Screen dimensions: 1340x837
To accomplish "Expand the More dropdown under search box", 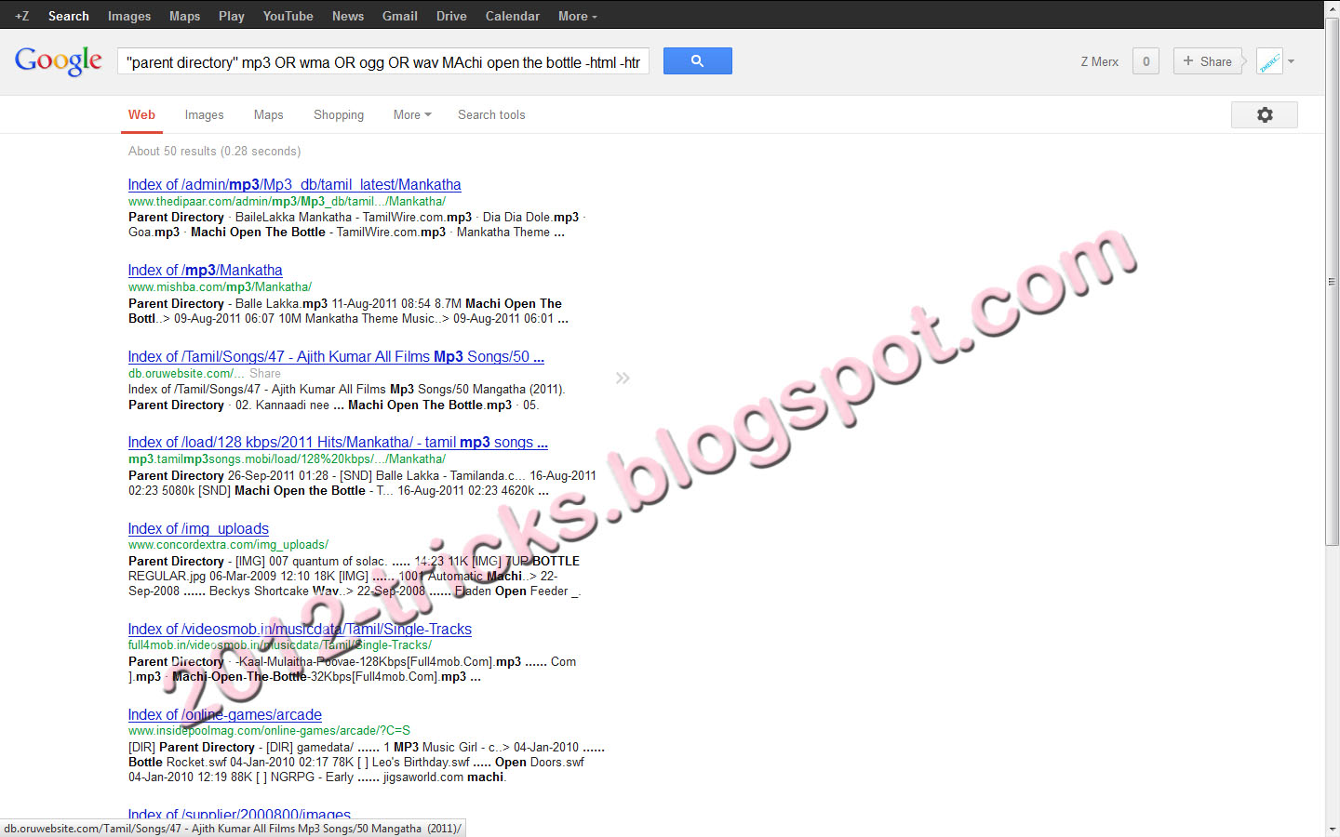I will 412,114.
